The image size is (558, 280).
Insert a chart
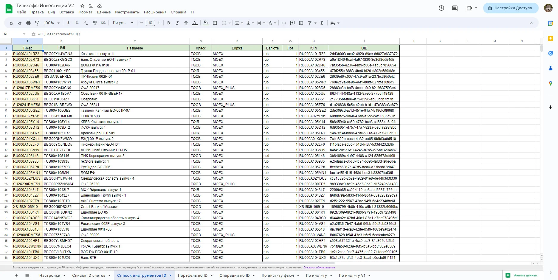301,23
